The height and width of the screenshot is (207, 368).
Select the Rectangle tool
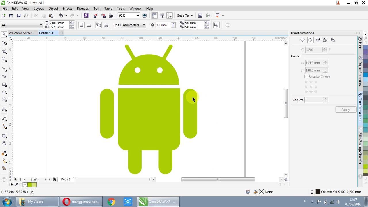(x=4, y=84)
